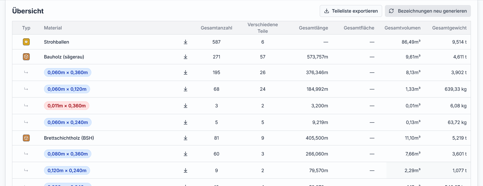Download the 0,060m × 0,360m row
The image size is (483, 186).
(x=185, y=72)
